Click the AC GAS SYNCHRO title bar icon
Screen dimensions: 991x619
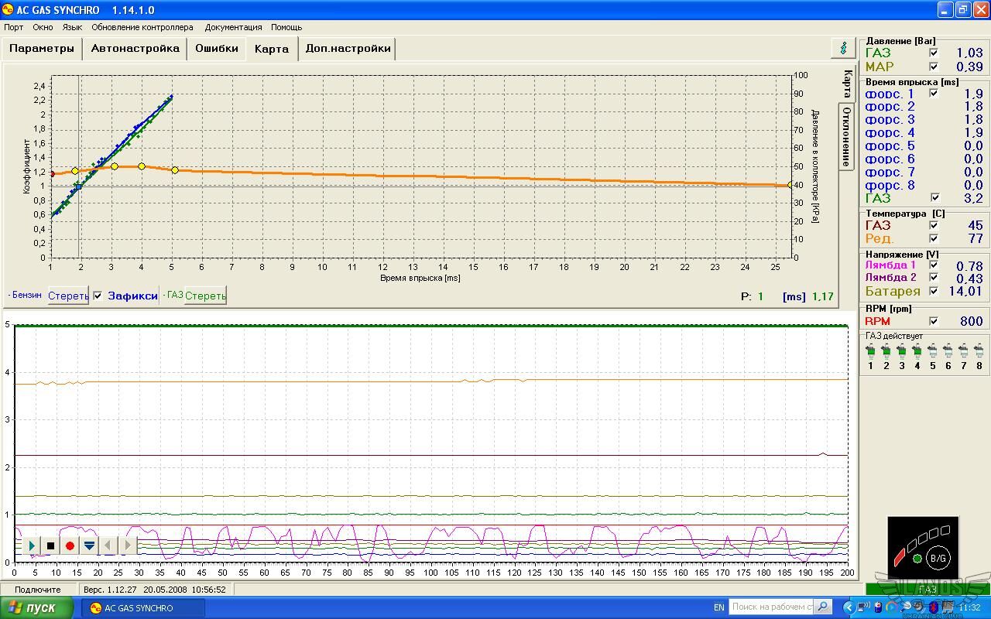click(x=9, y=9)
